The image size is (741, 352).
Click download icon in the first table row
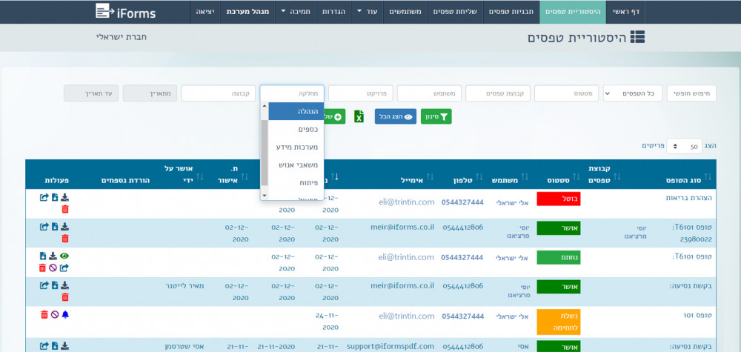65,197
